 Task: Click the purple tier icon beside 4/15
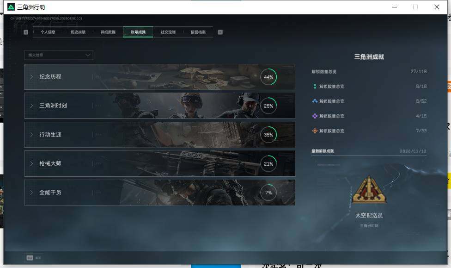click(315, 116)
